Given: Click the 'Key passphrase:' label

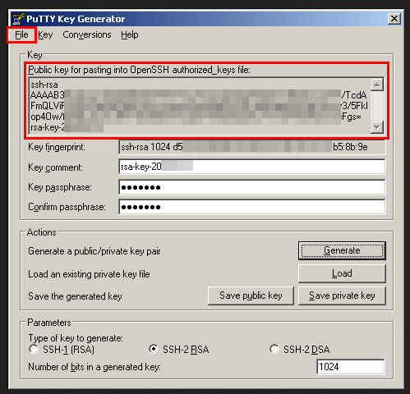Looking at the screenshot, I should (x=60, y=187).
